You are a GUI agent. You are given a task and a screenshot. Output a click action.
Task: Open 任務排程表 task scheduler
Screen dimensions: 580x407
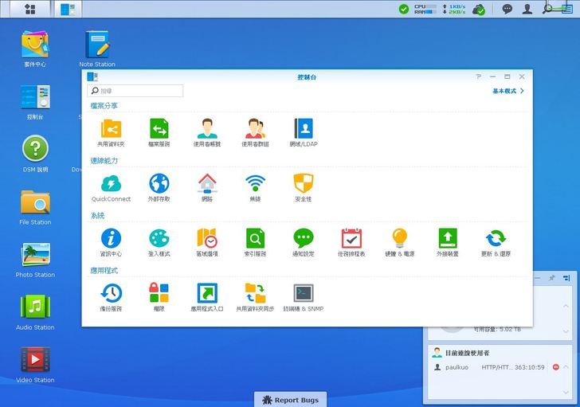coord(351,239)
